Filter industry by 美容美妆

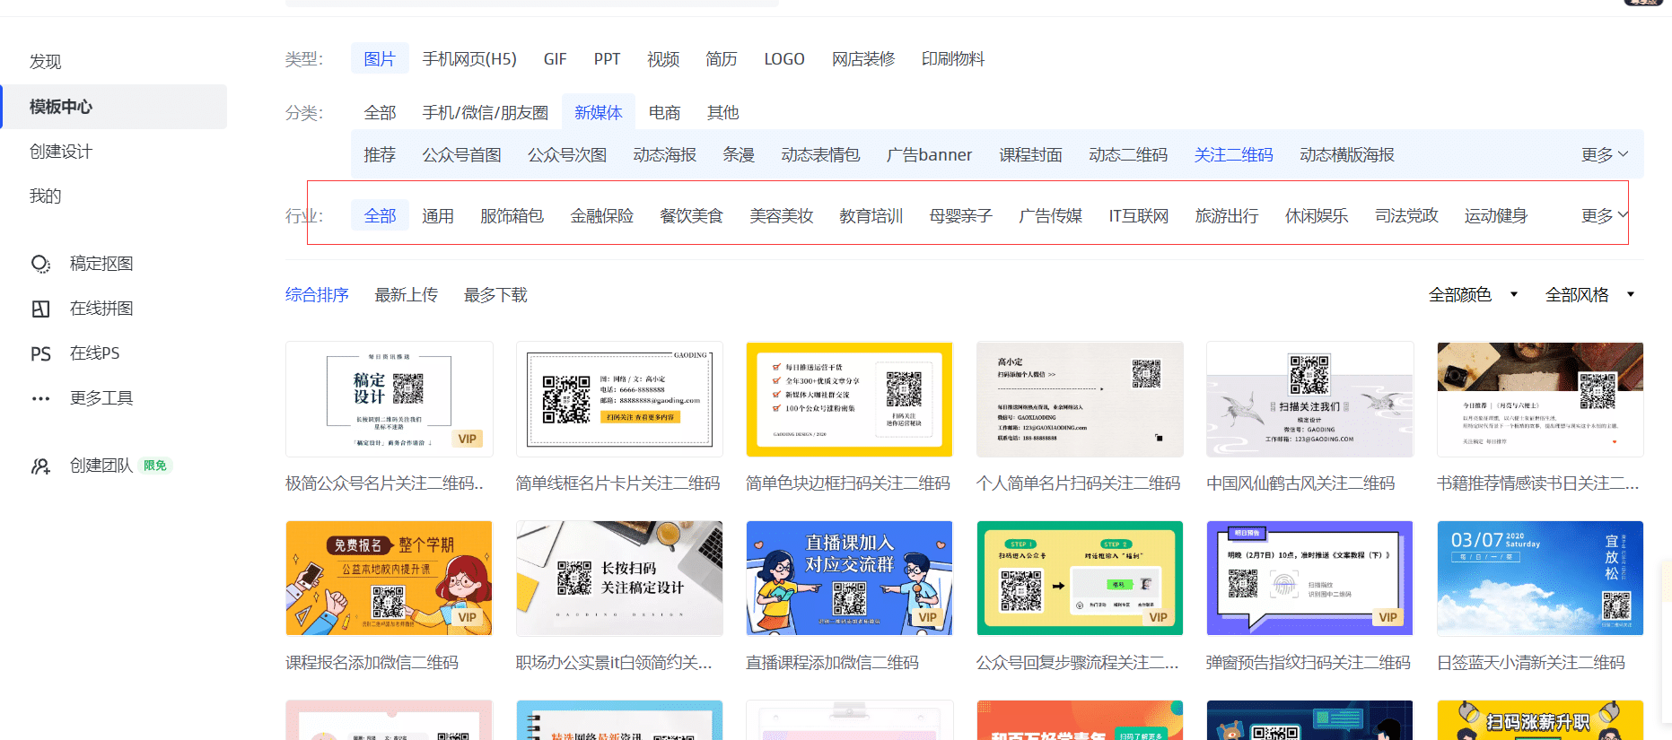tap(782, 216)
